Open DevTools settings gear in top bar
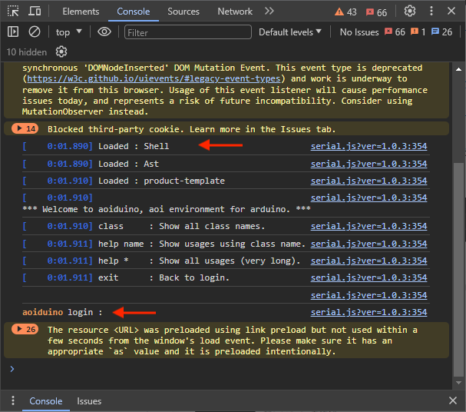The height and width of the screenshot is (412, 466). tap(410, 12)
